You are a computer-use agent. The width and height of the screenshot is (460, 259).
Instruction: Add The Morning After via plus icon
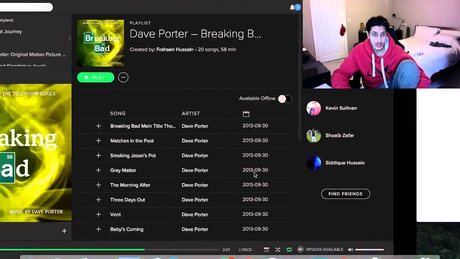tap(98, 185)
